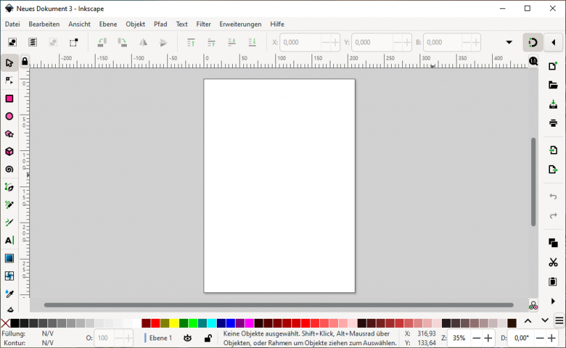Expand toolbar overflow dropdown arrow

pyautogui.click(x=509, y=42)
